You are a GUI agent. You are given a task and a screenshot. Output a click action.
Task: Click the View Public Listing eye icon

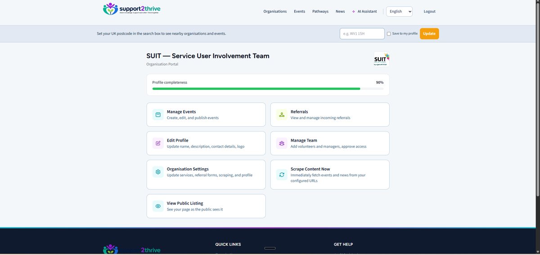(158, 206)
